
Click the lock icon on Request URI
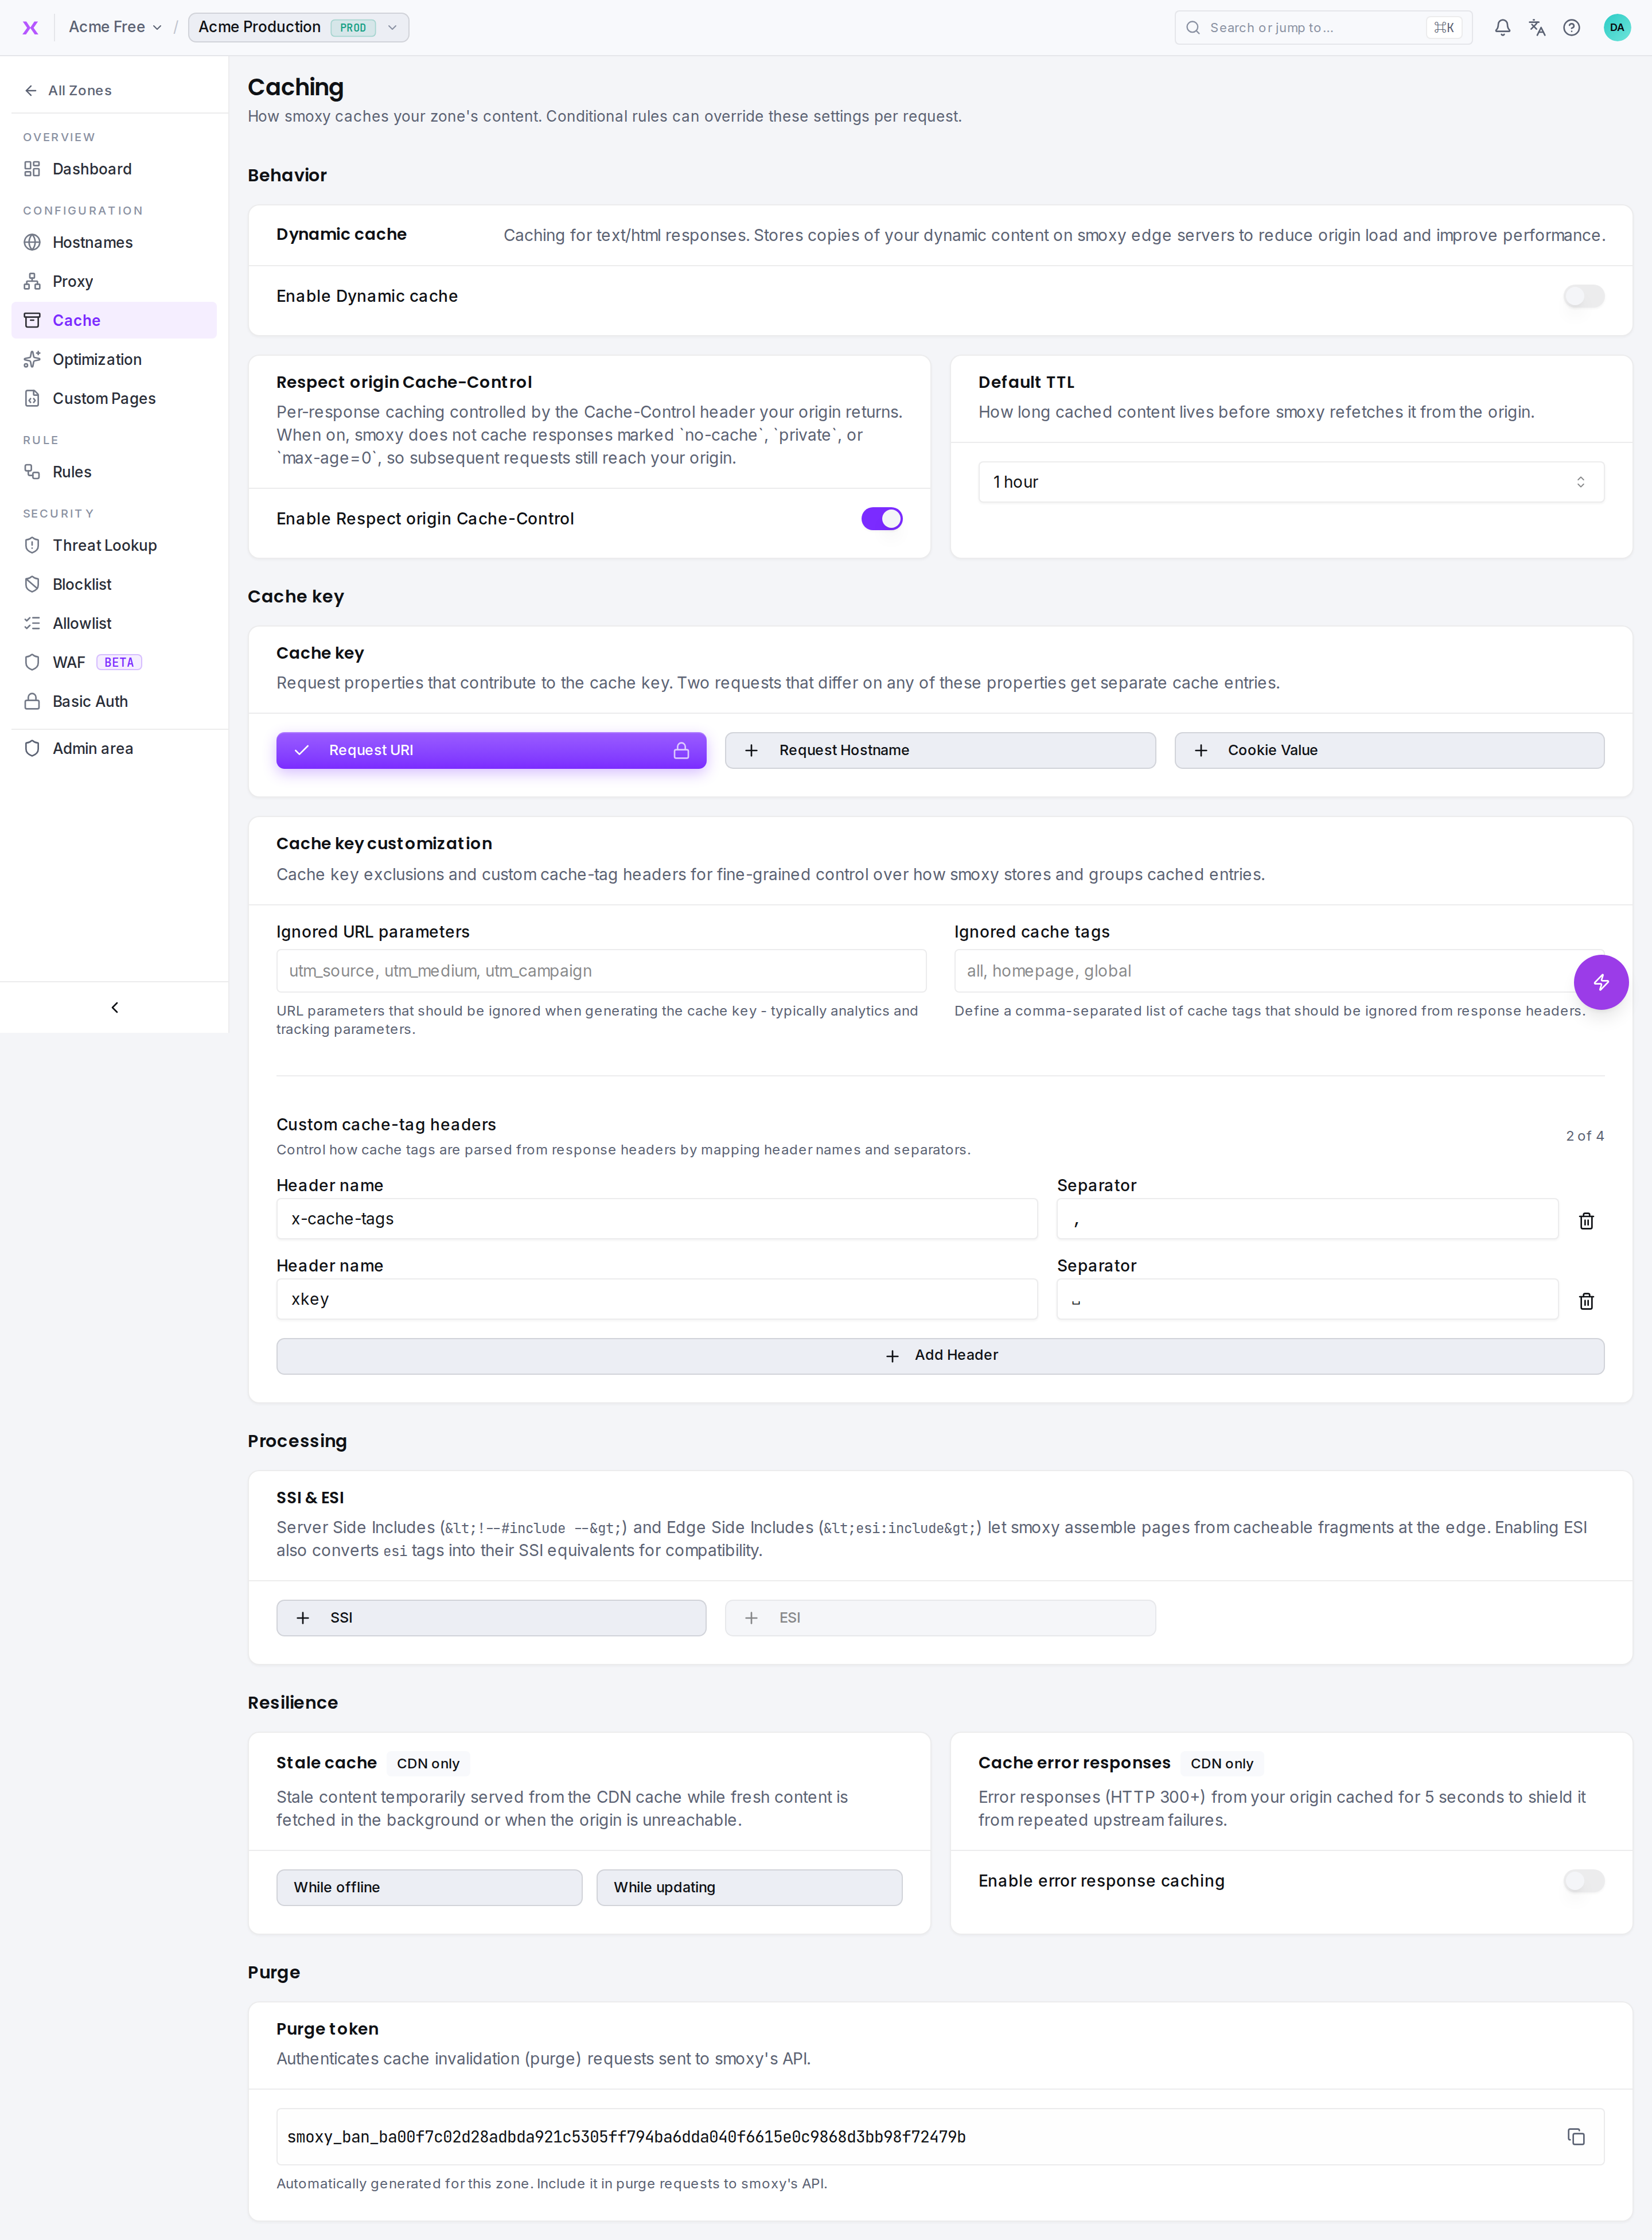point(681,750)
